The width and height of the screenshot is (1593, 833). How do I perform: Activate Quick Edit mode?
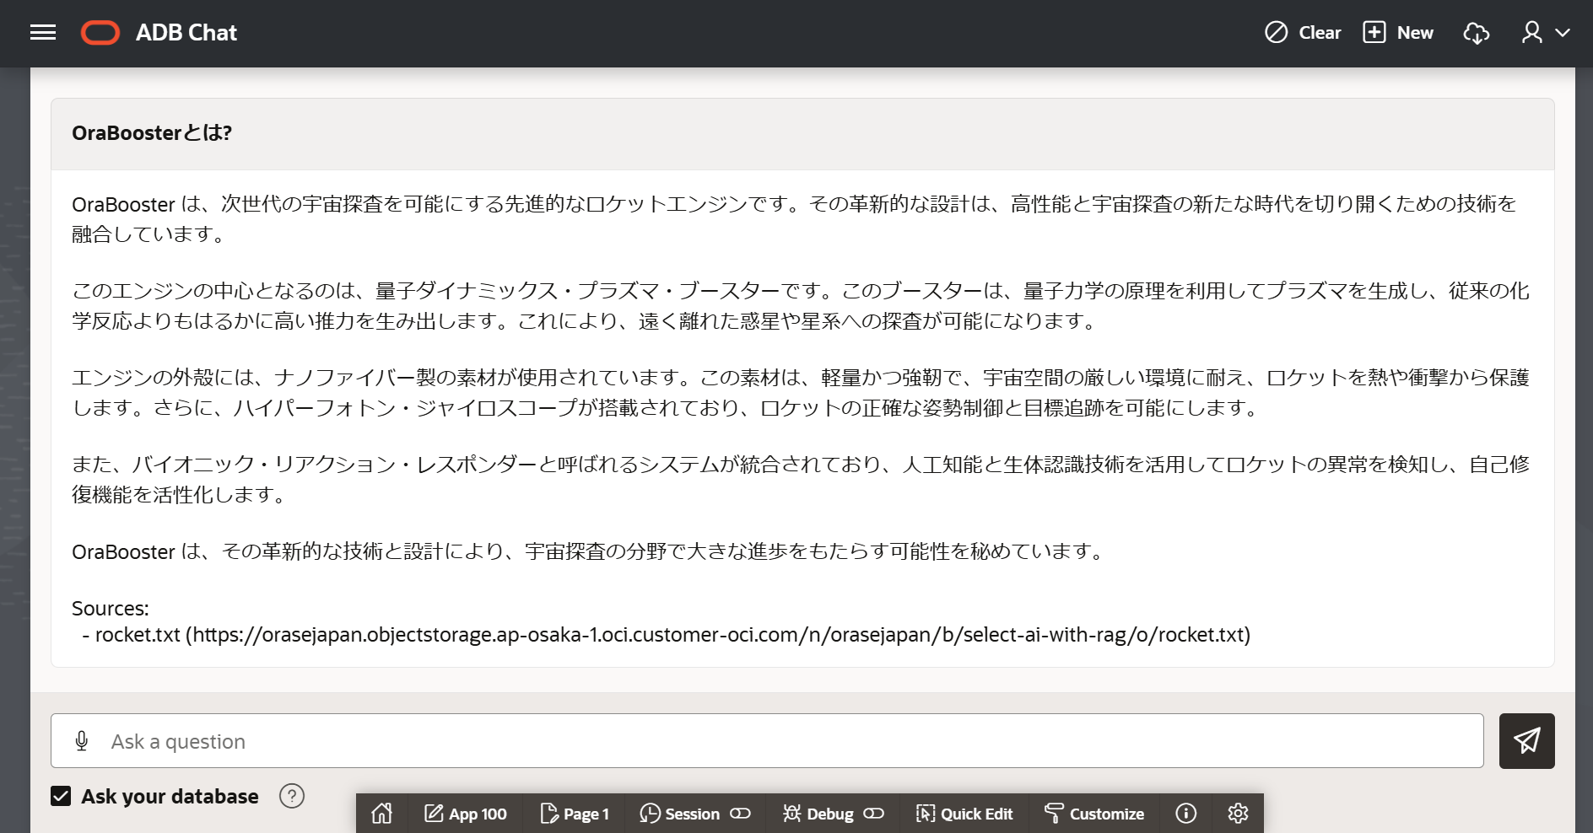tap(964, 814)
